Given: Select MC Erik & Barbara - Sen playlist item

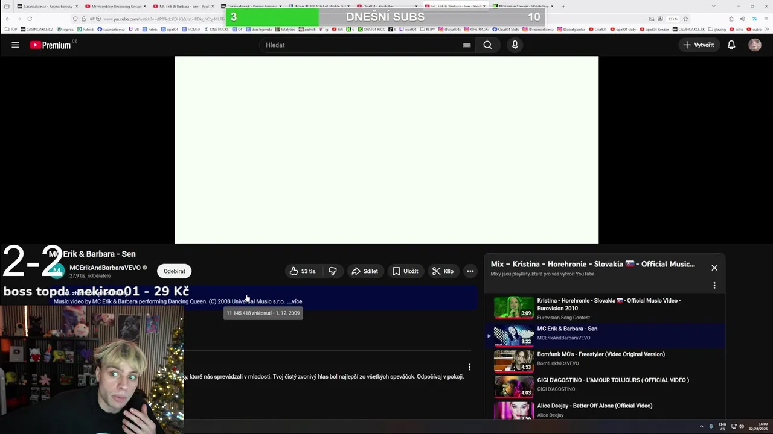Looking at the screenshot, I should pyautogui.click(x=604, y=336).
